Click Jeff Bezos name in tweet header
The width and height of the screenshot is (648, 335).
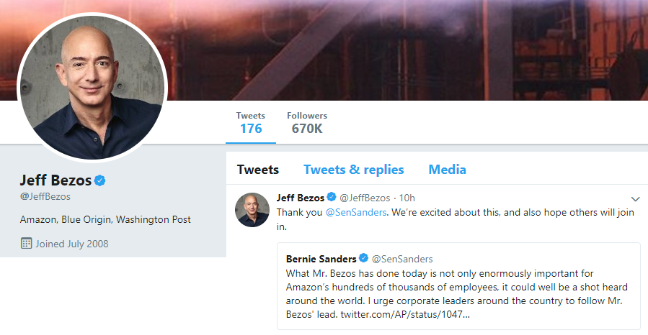coord(301,198)
